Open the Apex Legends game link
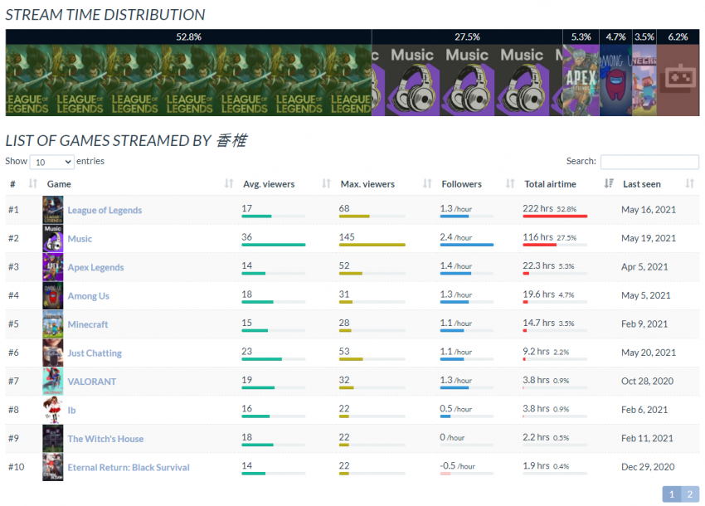Viewport: 705px width, 506px height. point(95,267)
